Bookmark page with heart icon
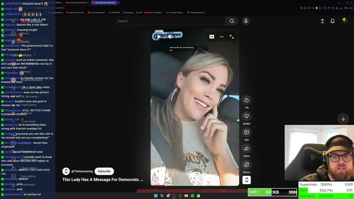The image size is (354, 199). click(324, 8)
